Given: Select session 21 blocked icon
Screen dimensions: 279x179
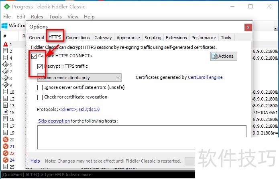Looking at the screenshot, I should pos(6,146).
